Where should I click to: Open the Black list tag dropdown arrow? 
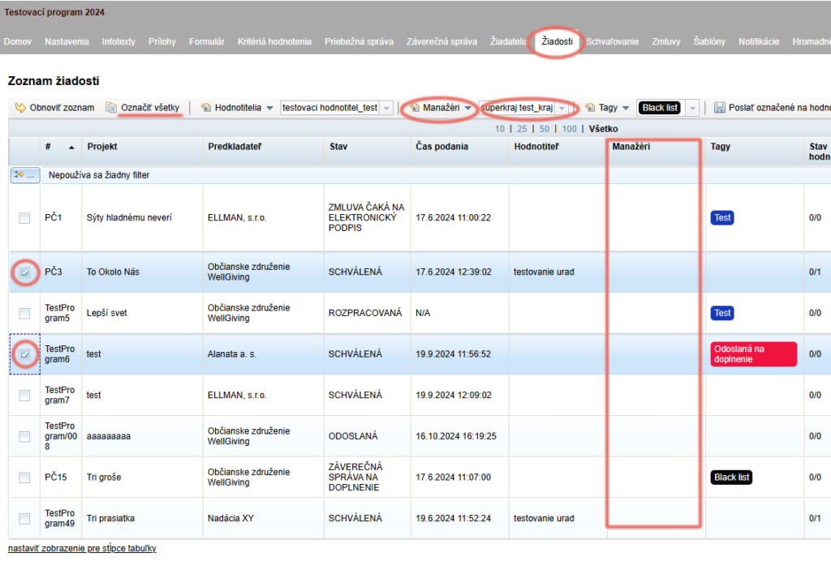(x=692, y=108)
